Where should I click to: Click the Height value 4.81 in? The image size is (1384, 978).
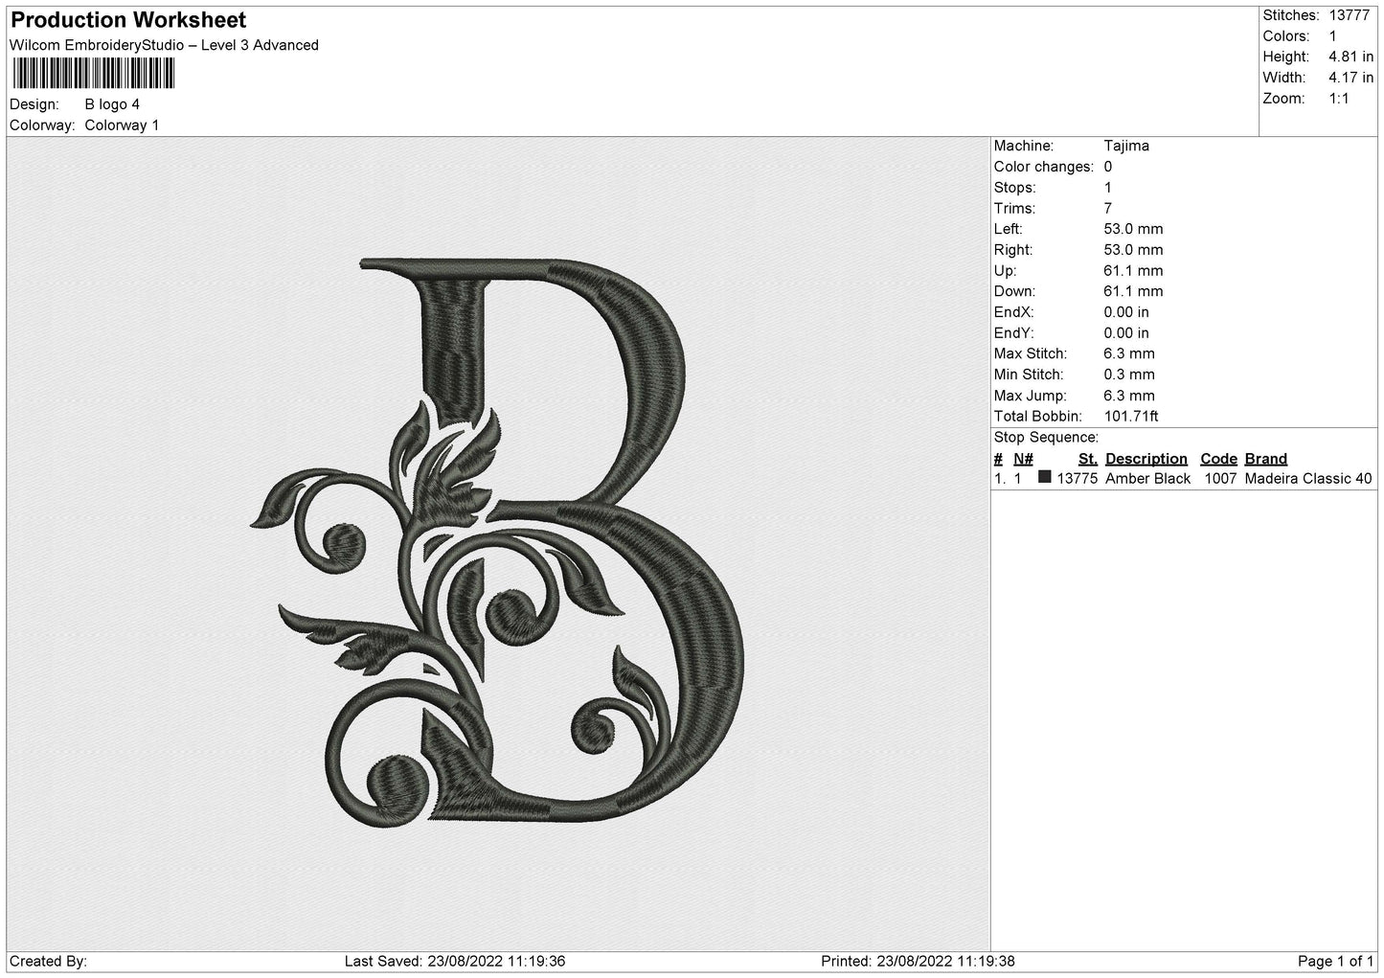click(x=1350, y=57)
